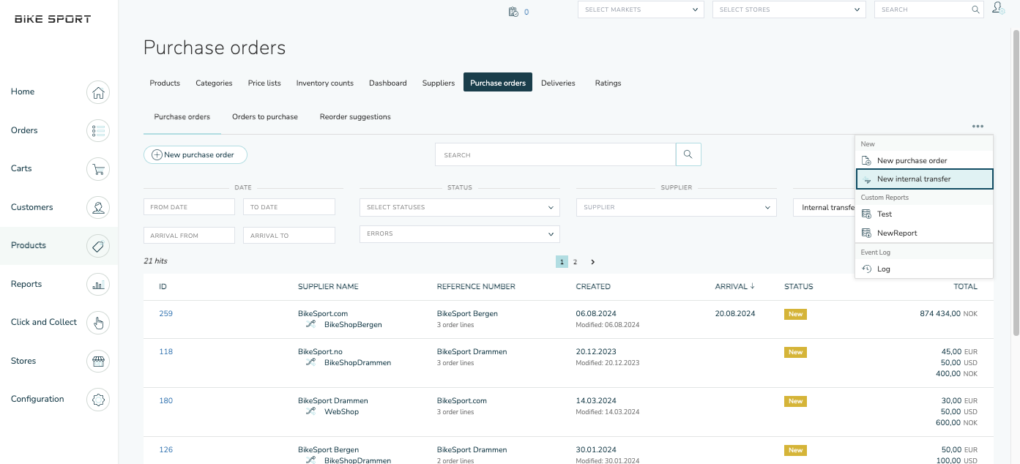
Task: Open the Errors filter dropdown
Action: click(460, 233)
